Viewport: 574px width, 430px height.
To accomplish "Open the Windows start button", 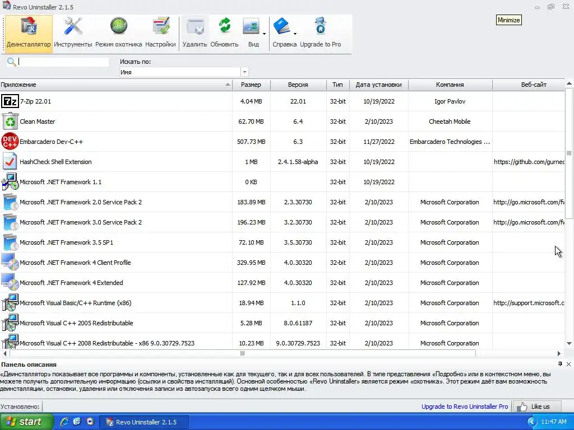I will [x=26, y=422].
